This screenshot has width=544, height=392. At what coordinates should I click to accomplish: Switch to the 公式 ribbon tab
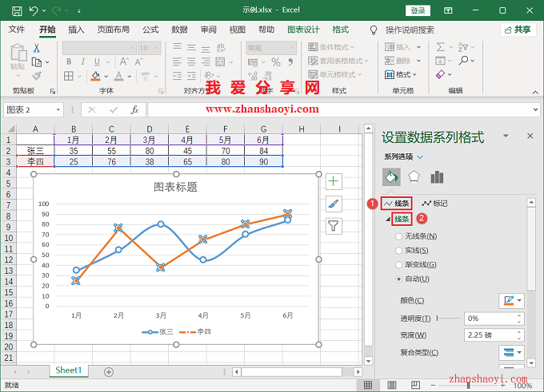coord(150,30)
